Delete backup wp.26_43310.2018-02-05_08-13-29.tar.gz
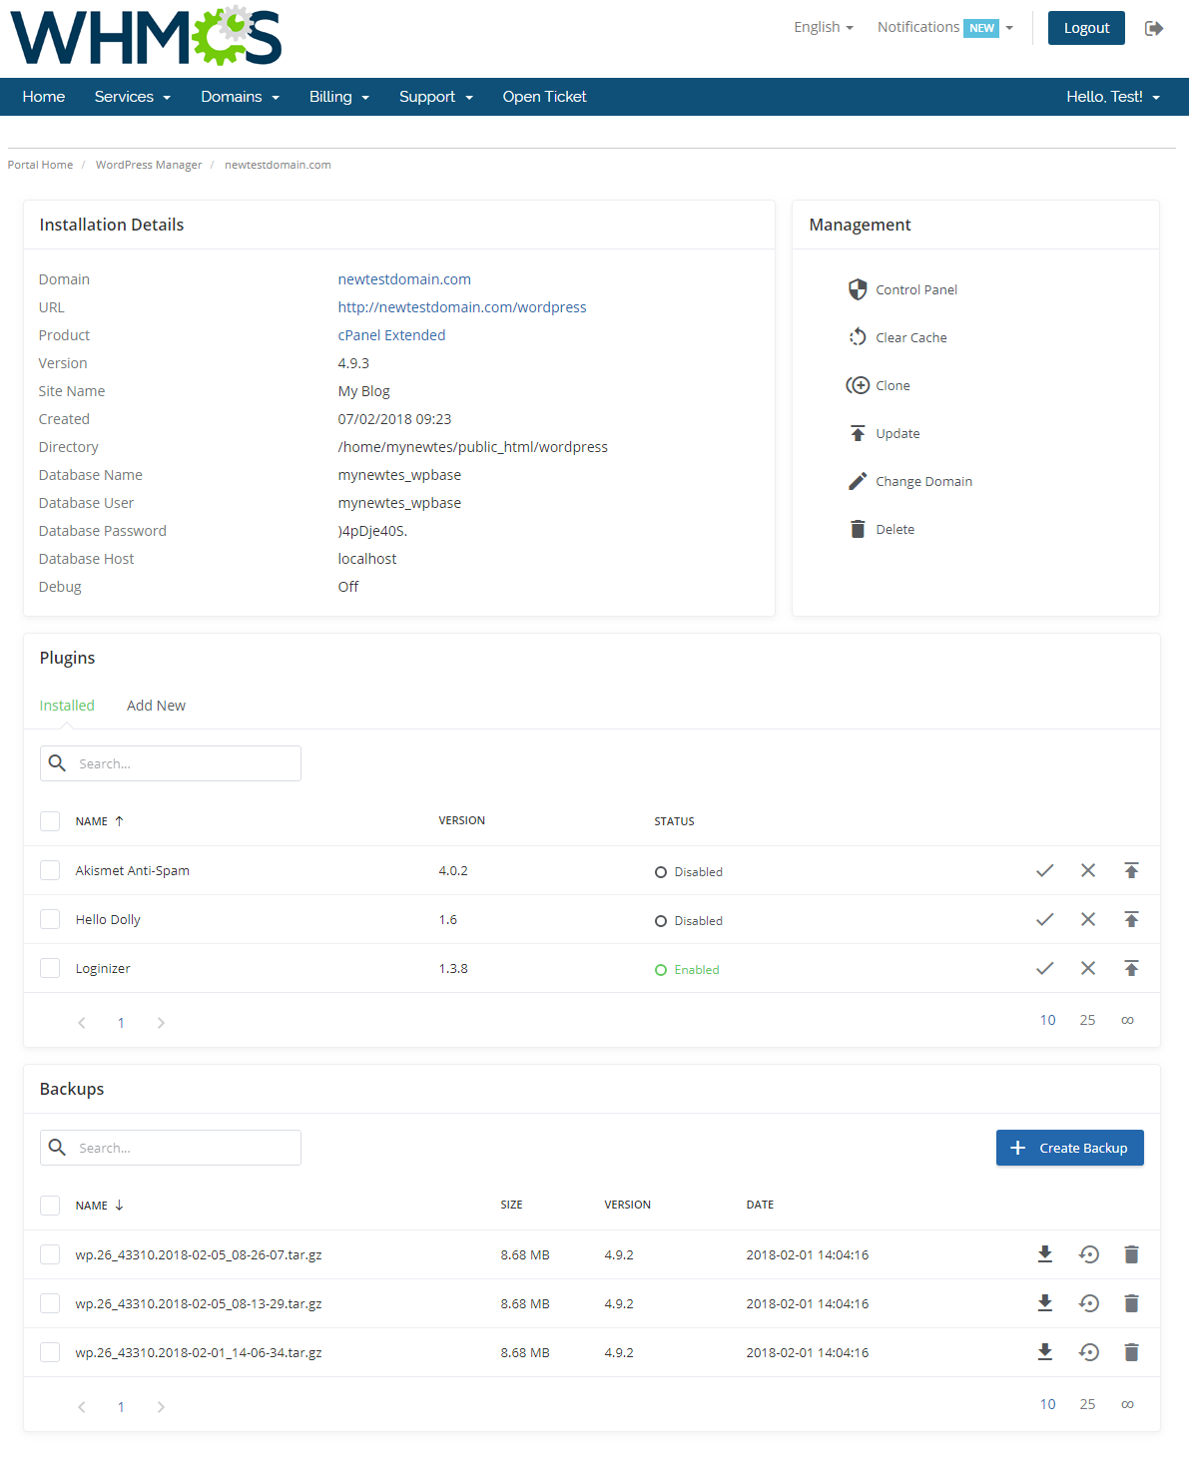Image resolution: width=1189 pixels, height=1465 pixels. (1131, 1303)
